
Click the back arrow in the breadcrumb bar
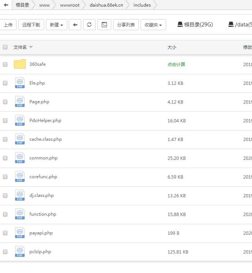pyautogui.click(x=6, y=5)
